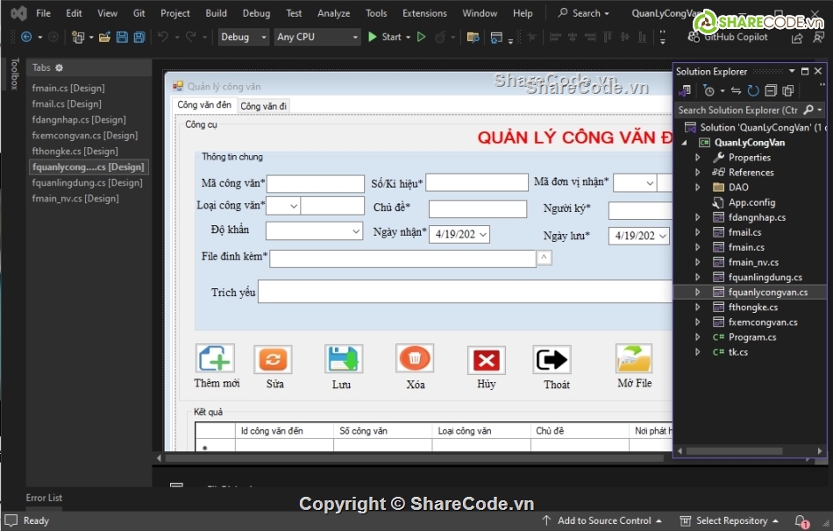Click the Thoát exit arrow icon
833x531 pixels.
(552, 360)
